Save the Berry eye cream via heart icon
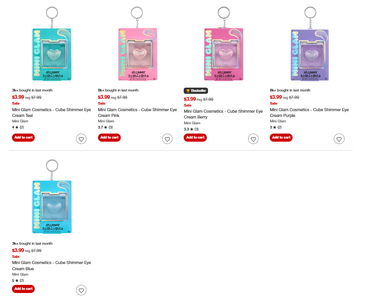Viewport: 367px width, 298px height. 253,139
